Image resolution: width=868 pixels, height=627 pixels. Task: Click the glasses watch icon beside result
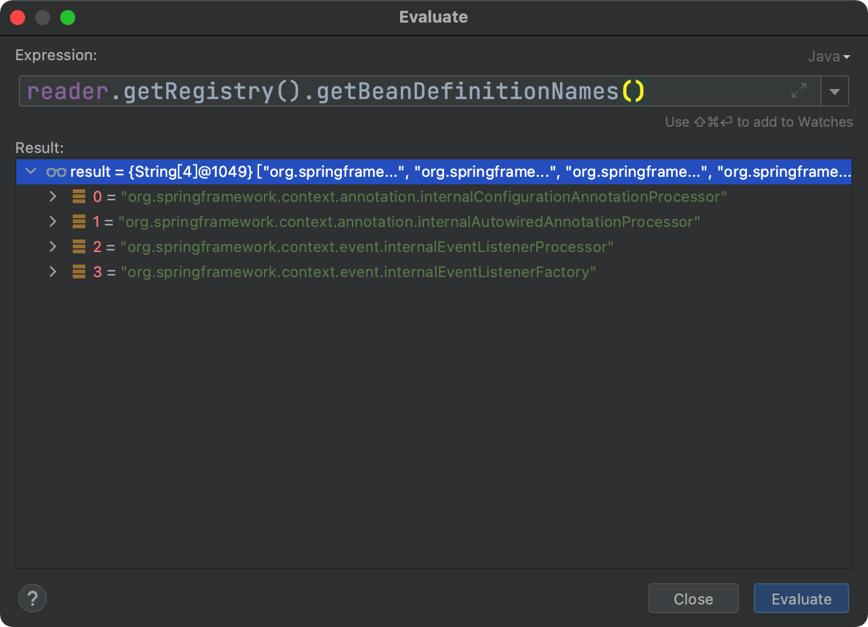point(56,172)
